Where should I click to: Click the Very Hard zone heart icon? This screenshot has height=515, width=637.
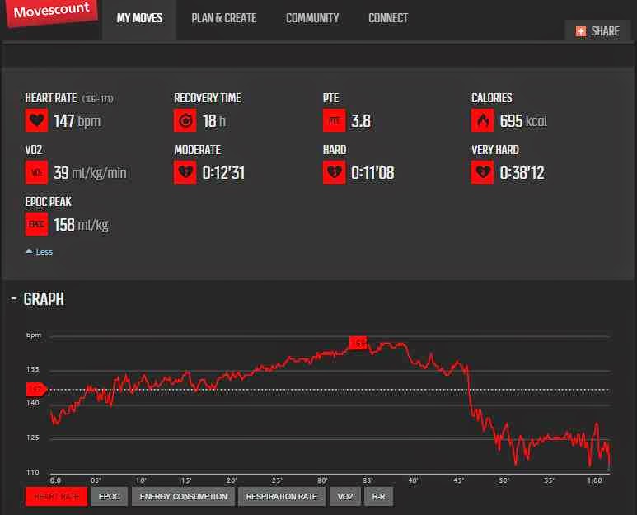pos(482,172)
